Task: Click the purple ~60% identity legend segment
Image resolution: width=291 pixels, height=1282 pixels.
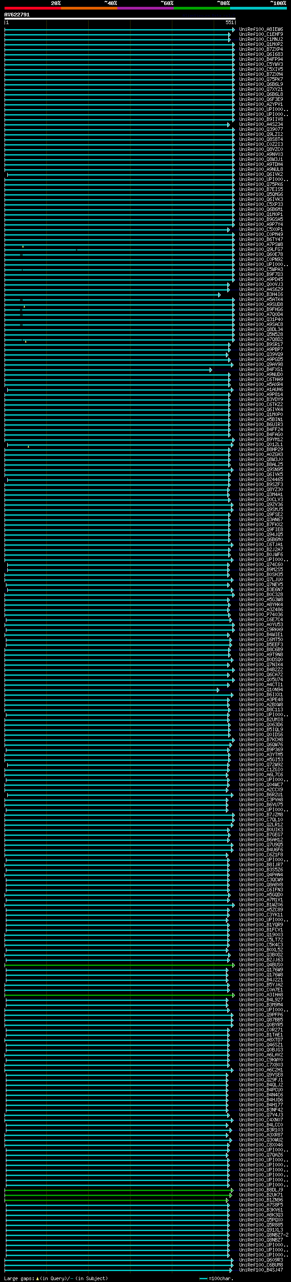Action: coord(146,8)
